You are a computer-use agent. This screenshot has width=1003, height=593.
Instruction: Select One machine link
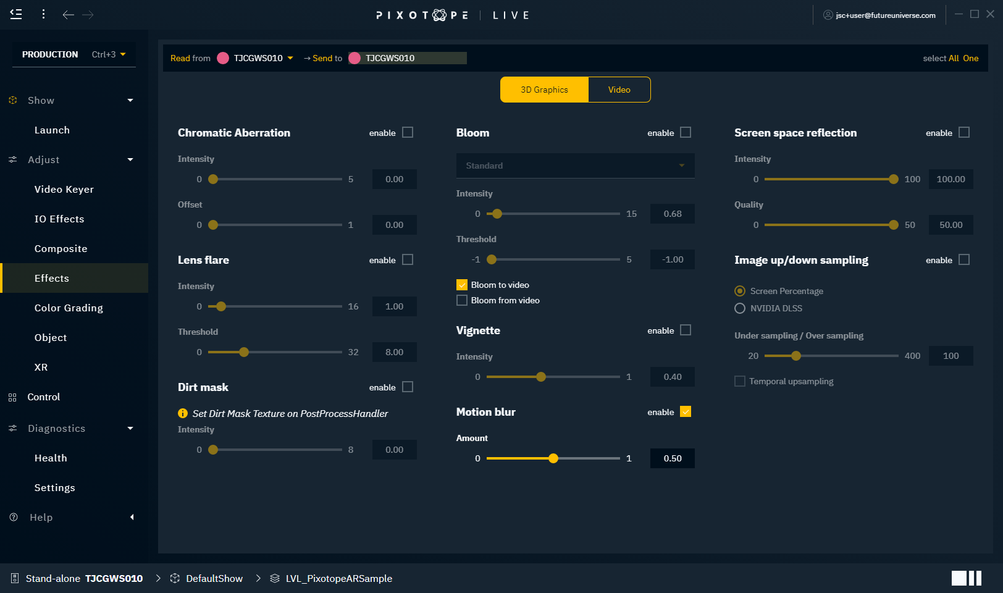(x=971, y=58)
